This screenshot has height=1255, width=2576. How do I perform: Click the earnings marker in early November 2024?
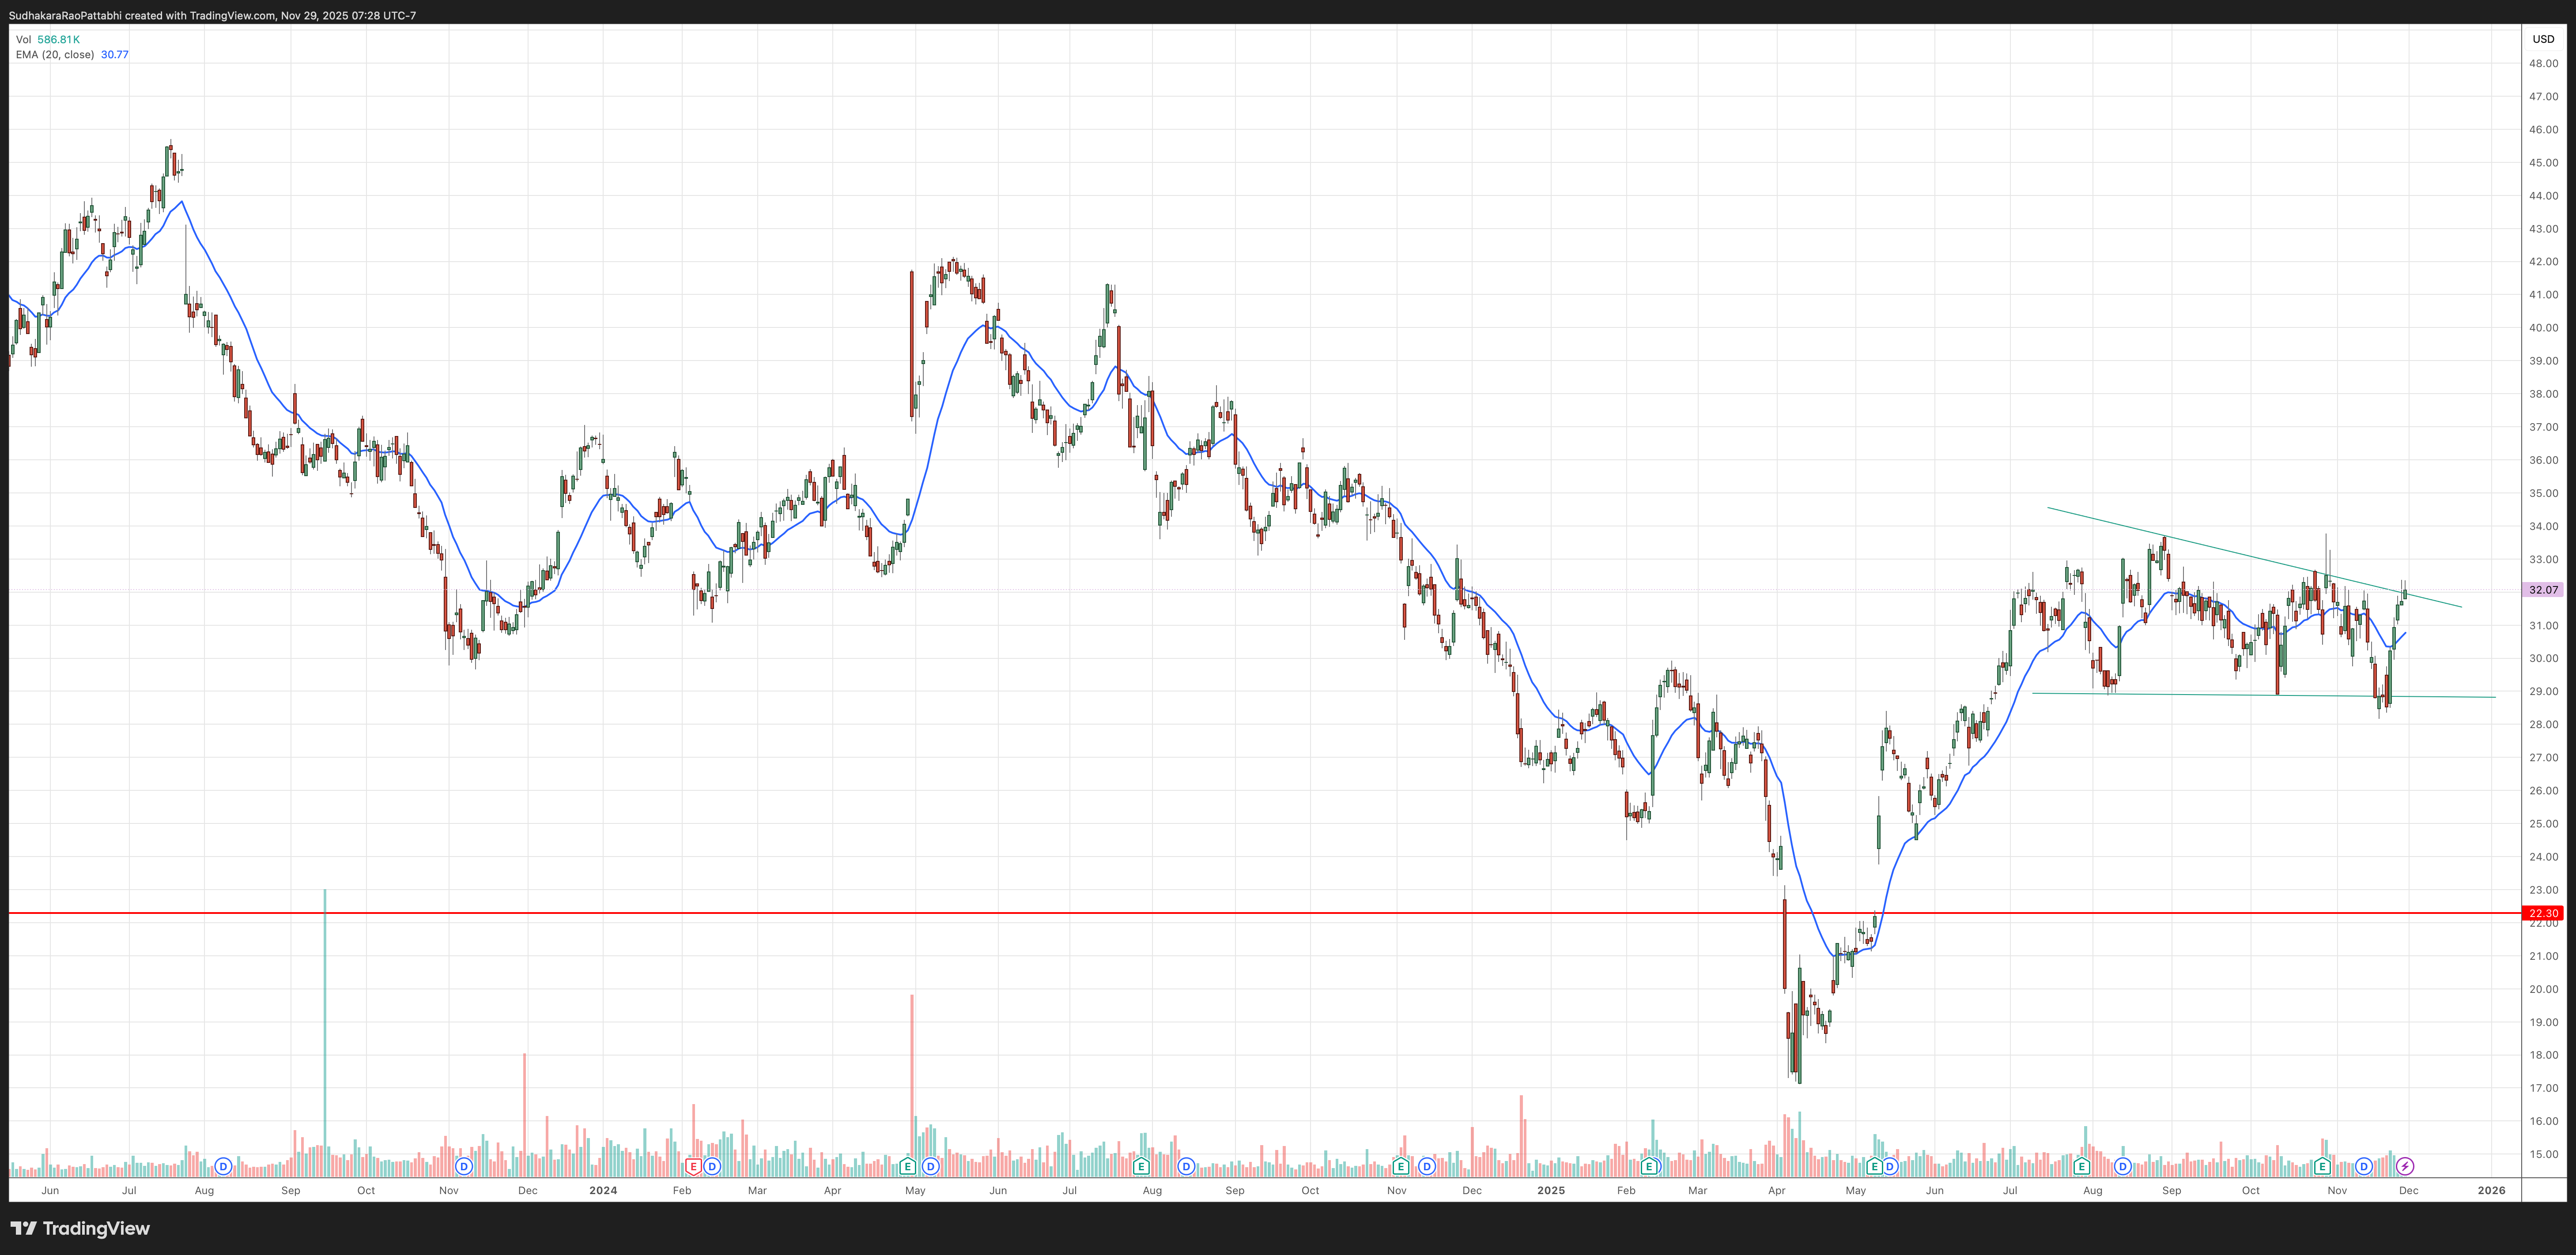coord(1400,1166)
